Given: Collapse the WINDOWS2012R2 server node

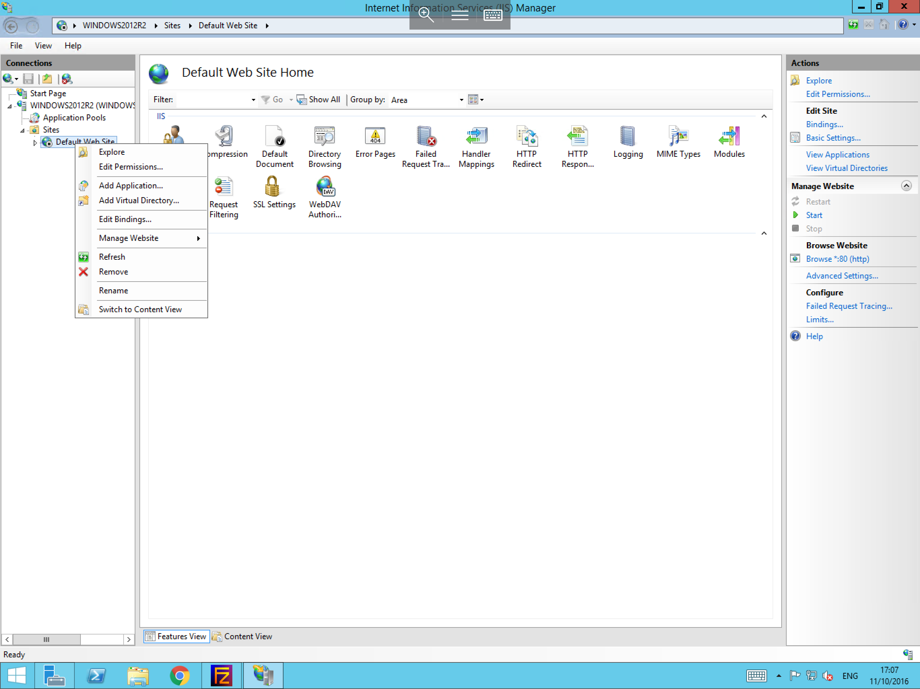Looking at the screenshot, I should coord(10,106).
